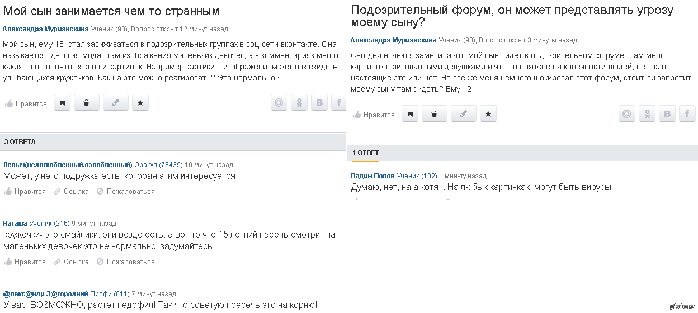Click the trash icon under the right question
Viewport: 698px width, 313px height.
pyautogui.click(x=434, y=114)
